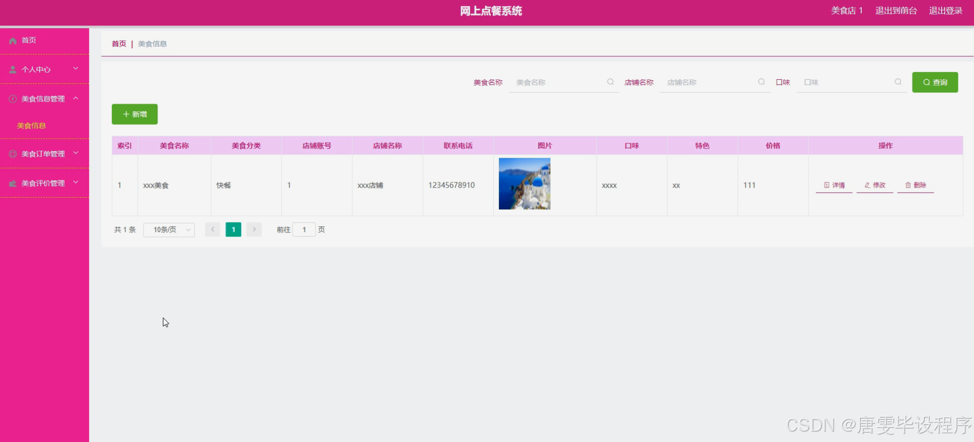Click the search icon in 美食名称 field
This screenshot has width=974, height=442.
pos(610,82)
